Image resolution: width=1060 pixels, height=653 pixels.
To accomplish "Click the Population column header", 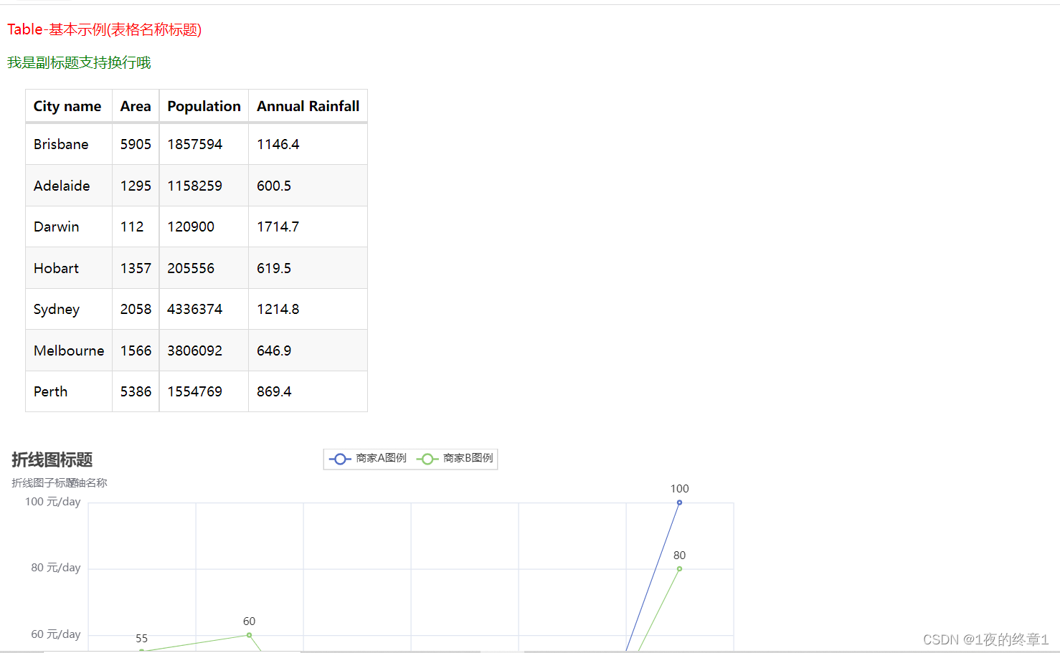I will coord(204,106).
